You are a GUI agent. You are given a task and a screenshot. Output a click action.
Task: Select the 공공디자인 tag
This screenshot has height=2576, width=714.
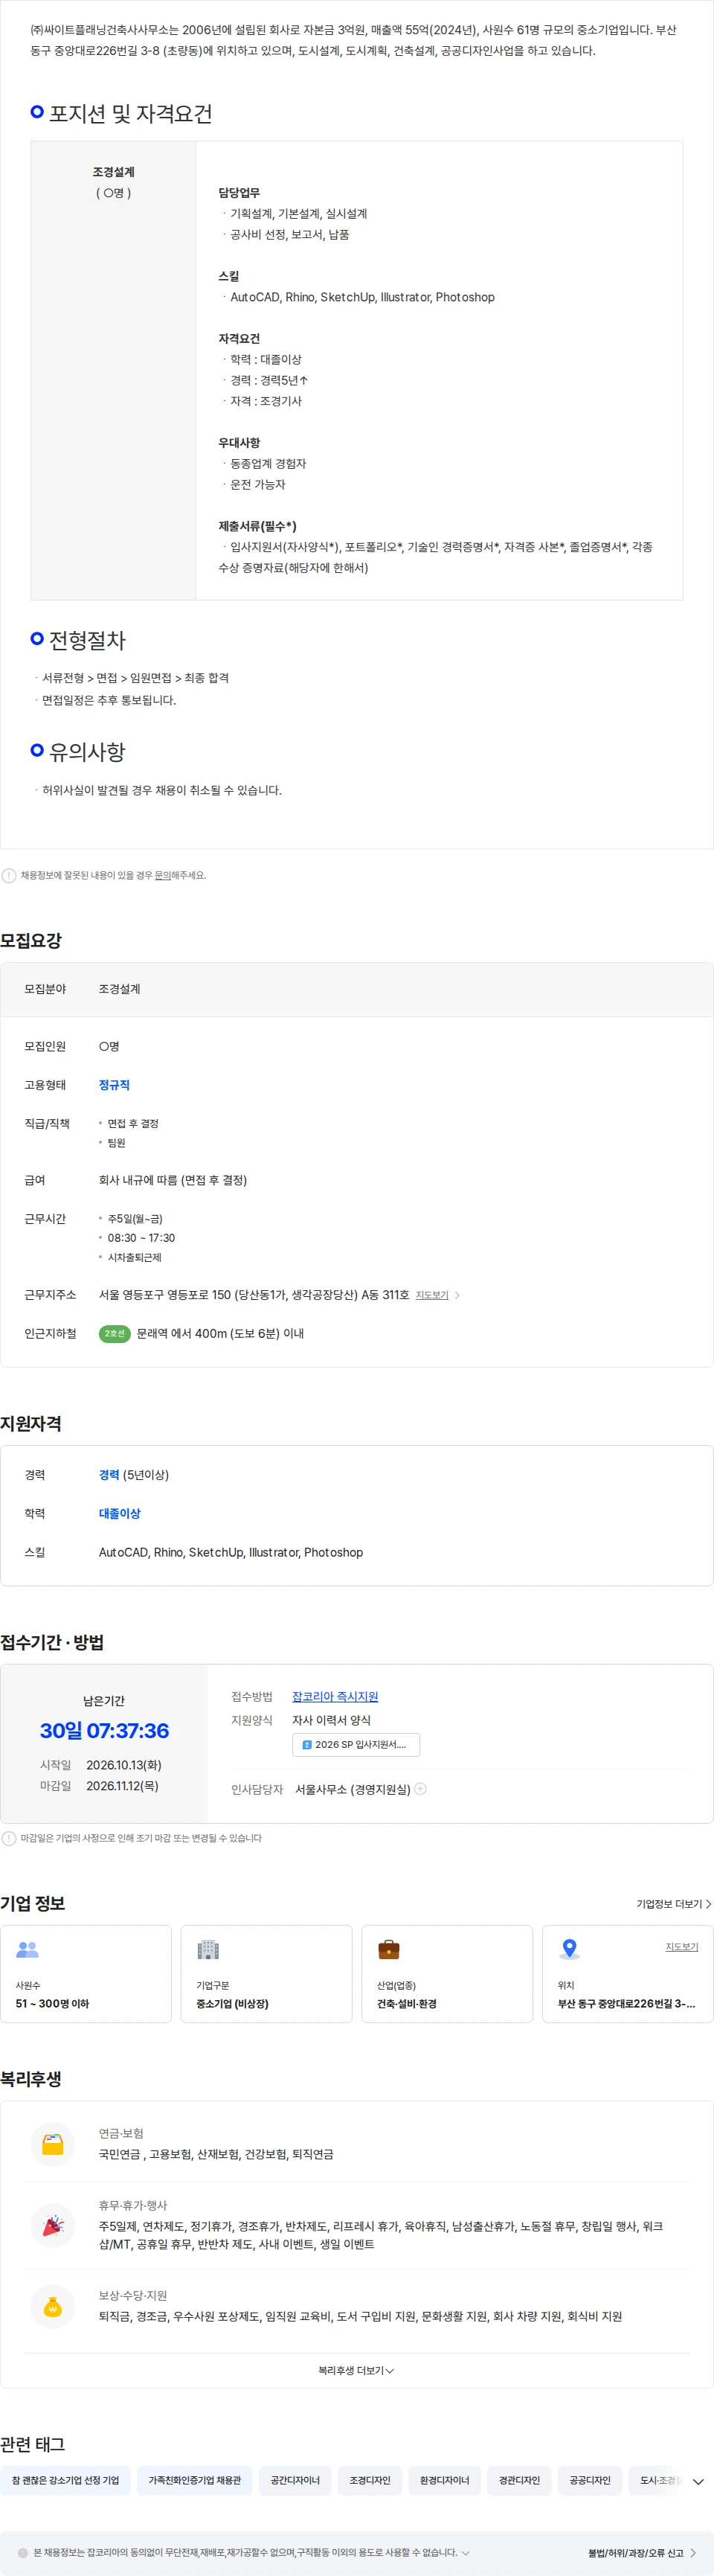(x=590, y=2480)
